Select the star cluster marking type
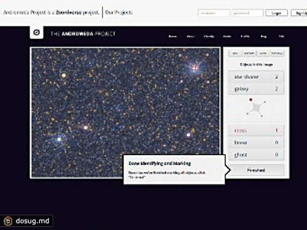This screenshot has width=307, height=230. click(x=256, y=77)
